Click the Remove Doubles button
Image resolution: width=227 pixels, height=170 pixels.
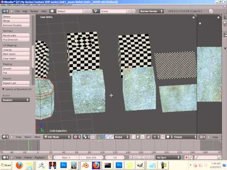tap(16, 25)
